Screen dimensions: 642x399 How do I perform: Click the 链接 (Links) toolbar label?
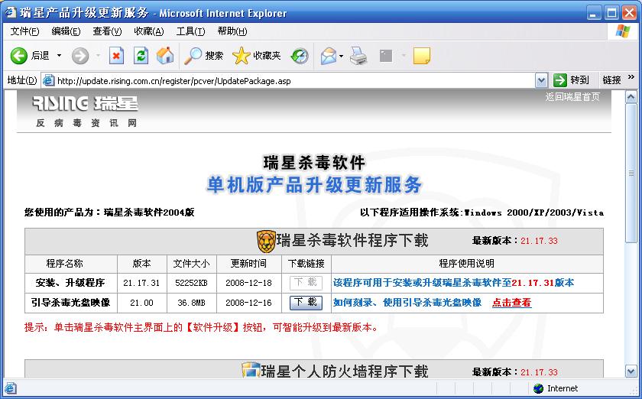[611, 80]
